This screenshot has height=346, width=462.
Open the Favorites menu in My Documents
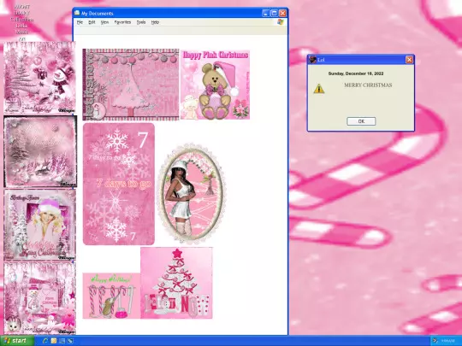[x=122, y=22]
